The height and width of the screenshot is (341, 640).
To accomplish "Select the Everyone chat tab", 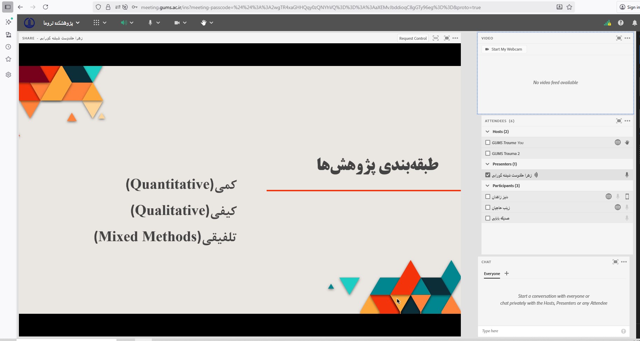I will click(492, 274).
